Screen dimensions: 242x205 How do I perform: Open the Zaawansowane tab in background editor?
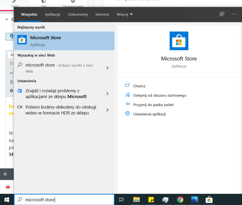(x=73, y=3)
